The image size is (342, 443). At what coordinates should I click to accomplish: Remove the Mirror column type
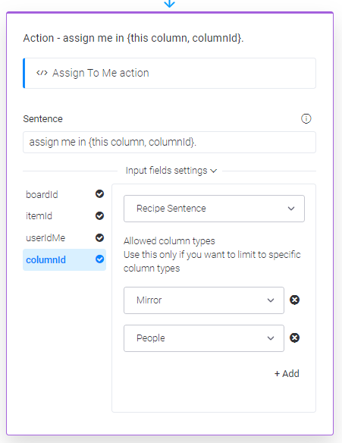294,300
